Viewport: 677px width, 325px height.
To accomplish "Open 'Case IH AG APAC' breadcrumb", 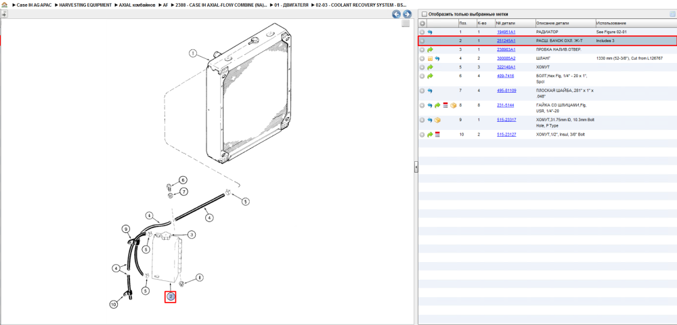I will click(x=34, y=5).
